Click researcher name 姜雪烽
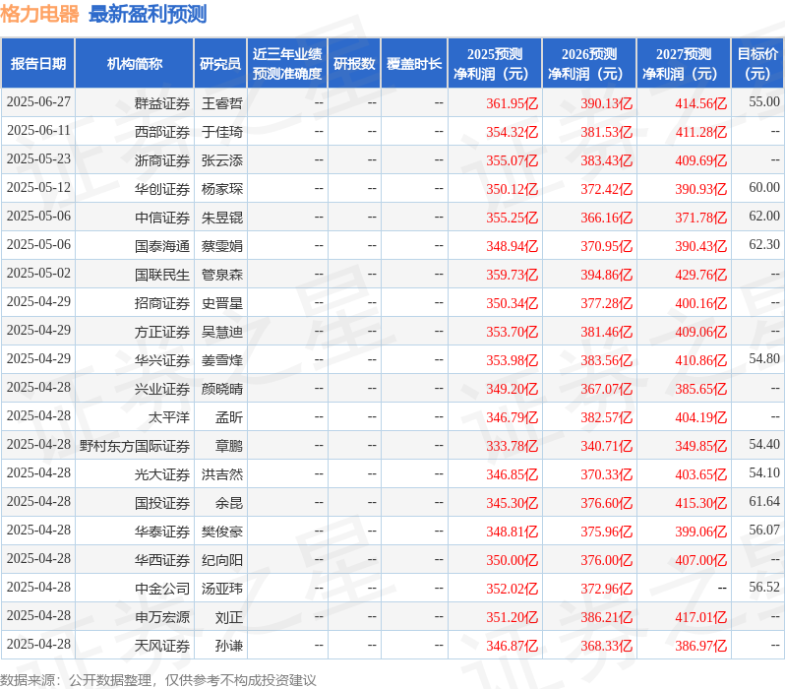785x689 pixels. 222,361
